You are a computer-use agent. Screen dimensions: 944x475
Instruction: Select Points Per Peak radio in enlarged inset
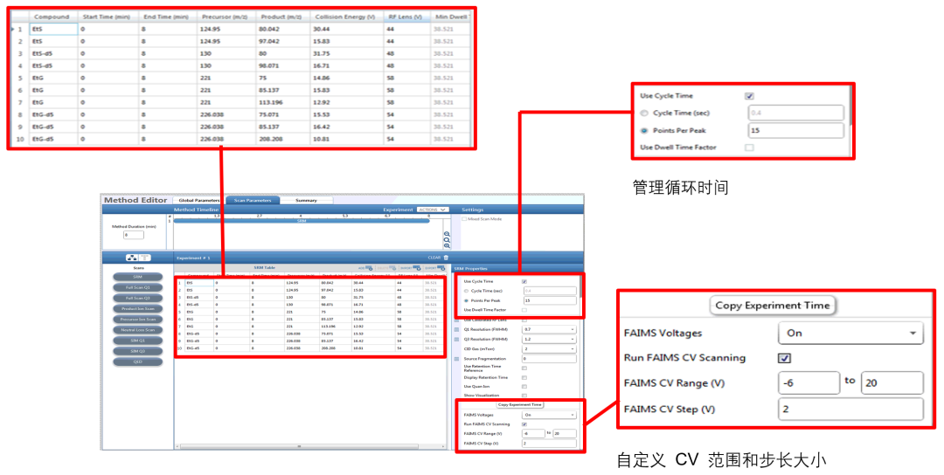(x=644, y=130)
